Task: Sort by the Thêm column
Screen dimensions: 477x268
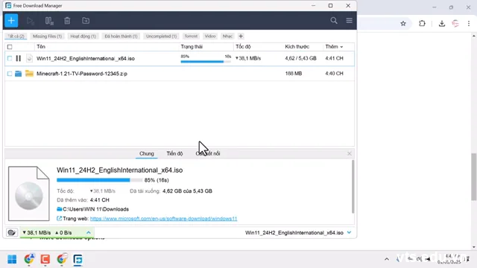Action: (334, 46)
